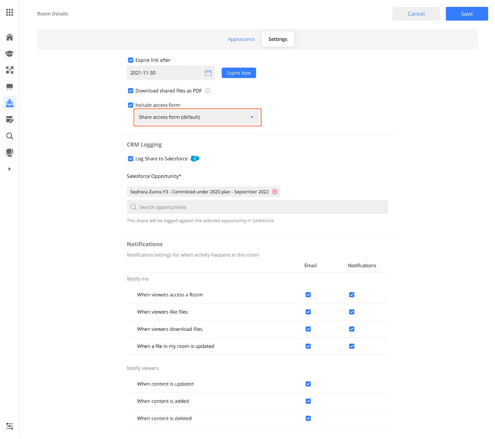Go to Home via sidebar icon
The height and width of the screenshot is (439, 495).
[10, 37]
